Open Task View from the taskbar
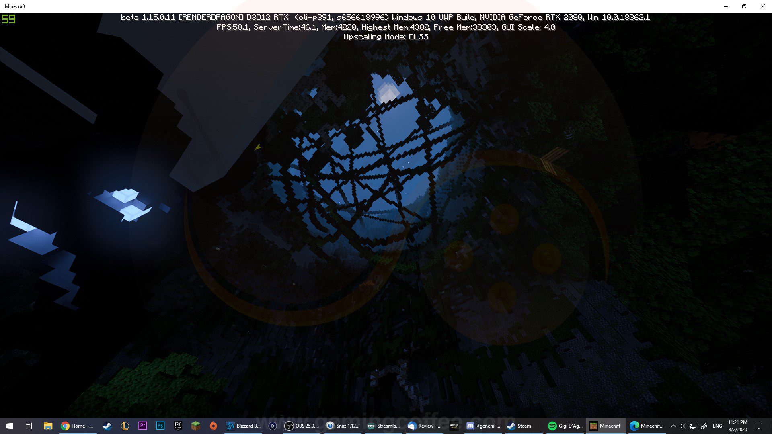 tap(29, 426)
